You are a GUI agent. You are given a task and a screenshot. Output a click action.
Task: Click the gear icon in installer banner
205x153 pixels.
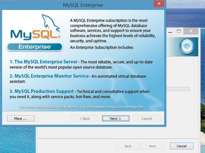(x=187, y=46)
